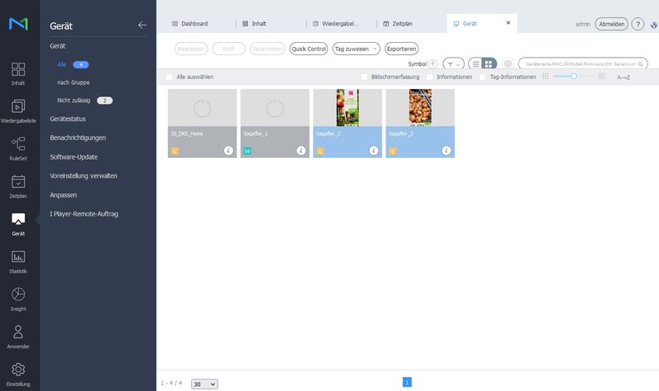The width and height of the screenshot is (659, 391).
Task: Open the filter funnel dropdown
Action: (x=453, y=63)
